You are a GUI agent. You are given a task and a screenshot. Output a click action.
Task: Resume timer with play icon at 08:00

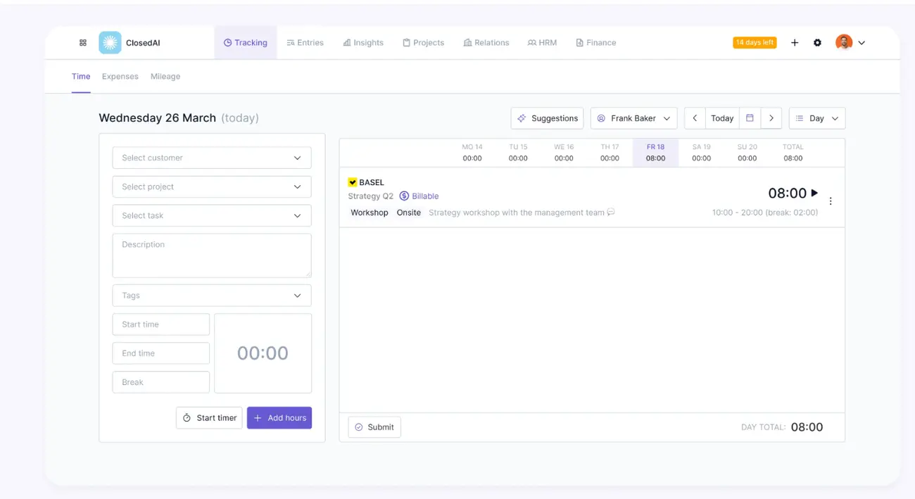point(814,193)
